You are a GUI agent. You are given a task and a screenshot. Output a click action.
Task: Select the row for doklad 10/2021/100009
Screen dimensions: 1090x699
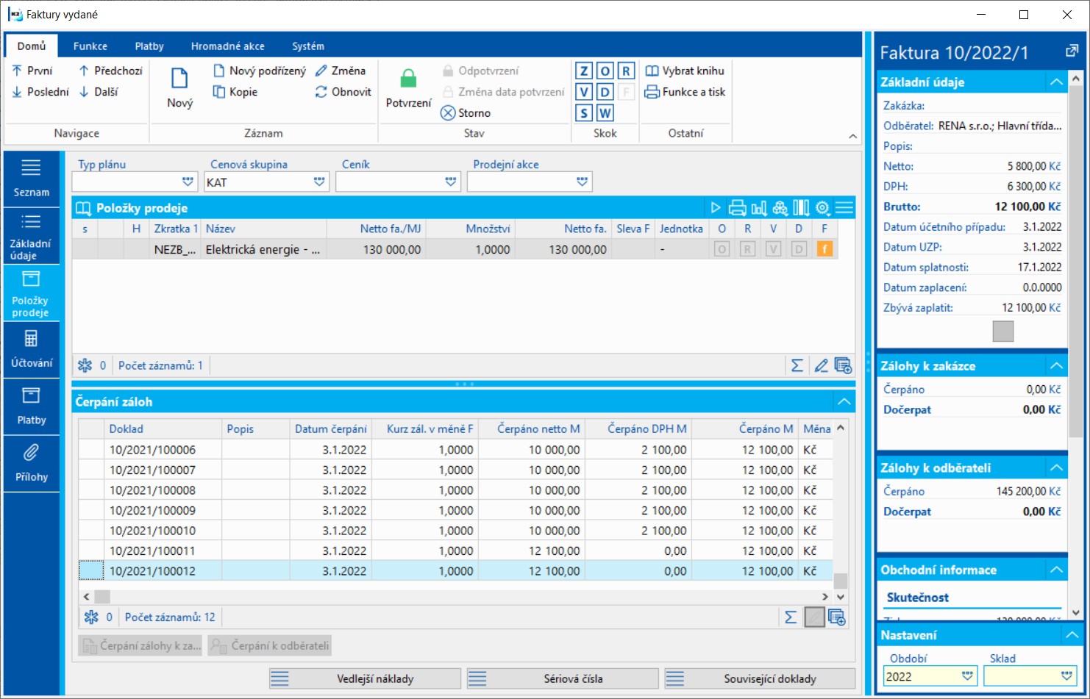pyautogui.click(x=456, y=510)
